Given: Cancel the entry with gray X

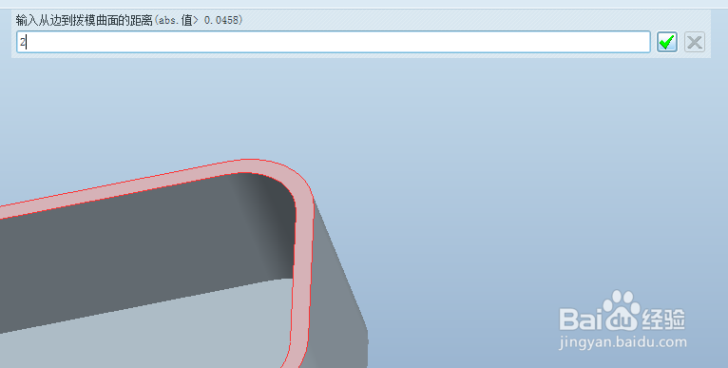Looking at the screenshot, I should point(695,42).
